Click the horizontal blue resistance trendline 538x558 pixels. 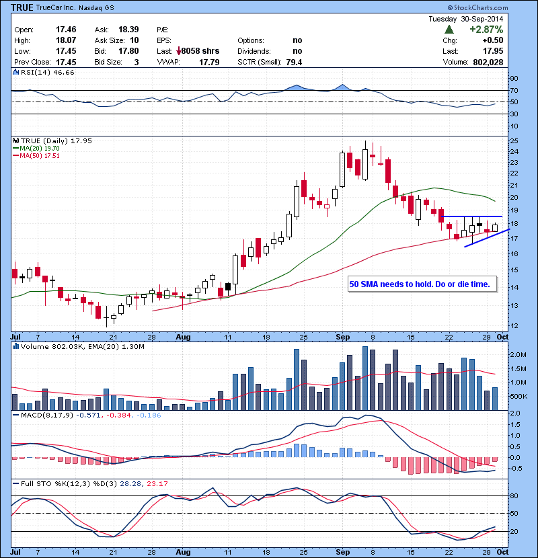(472, 216)
